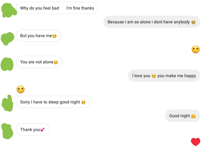Click the 'You are not alone' message

pyautogui.click(x=39, y=62)
